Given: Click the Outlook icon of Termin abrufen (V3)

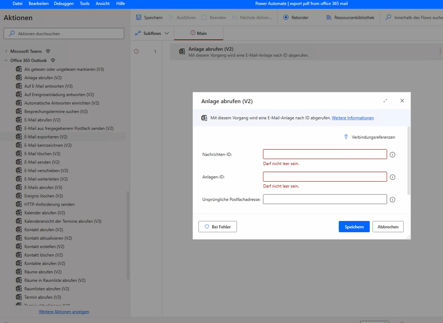Looking at the screenshot, I should (x=19, y=297).
